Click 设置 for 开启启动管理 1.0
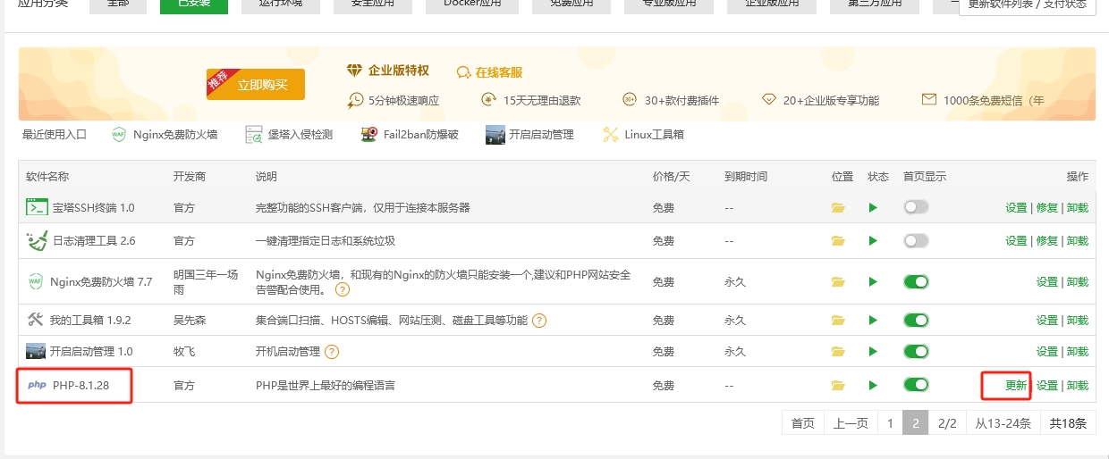Image resolution: width=1109 pixels, height=459 pixels. coord(1047,351)
